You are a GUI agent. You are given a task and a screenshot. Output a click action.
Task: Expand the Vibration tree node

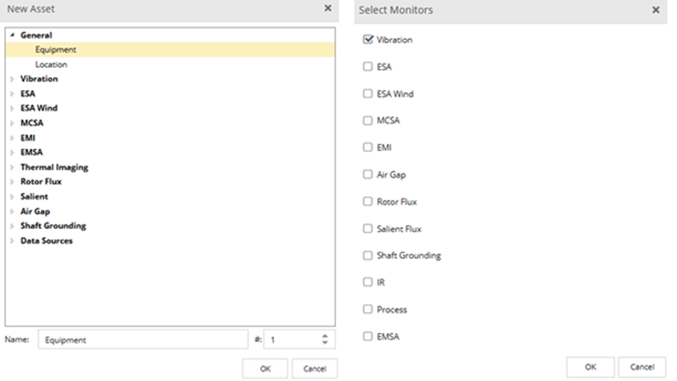[x=12, y=79]
